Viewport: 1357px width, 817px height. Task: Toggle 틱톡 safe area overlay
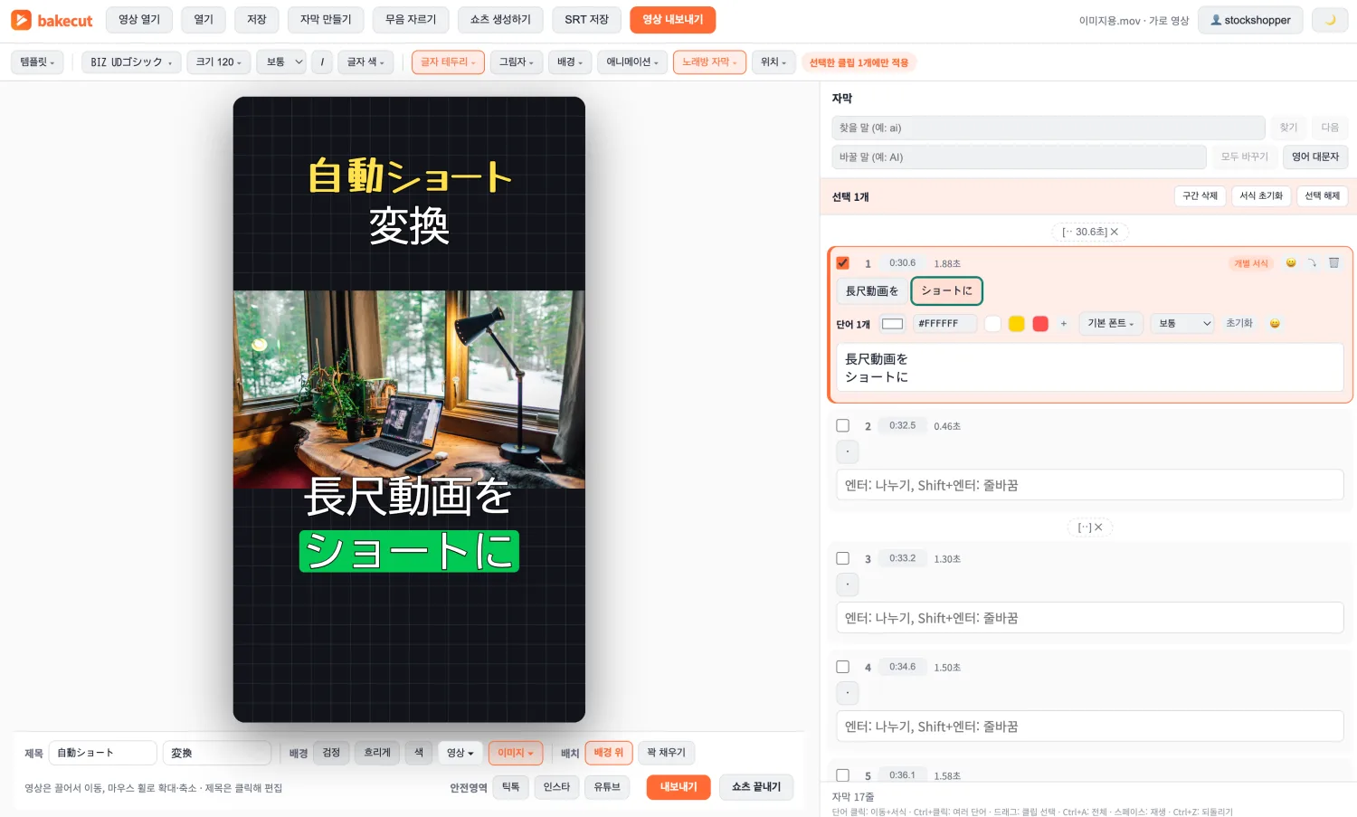(510, 787)
